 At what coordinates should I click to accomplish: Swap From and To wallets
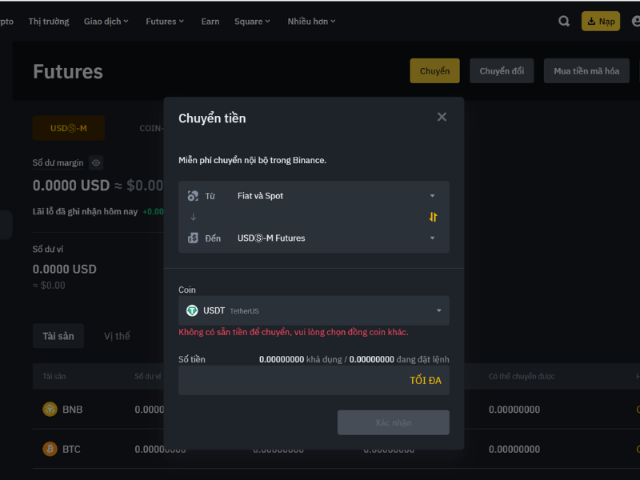click(433, 217)
